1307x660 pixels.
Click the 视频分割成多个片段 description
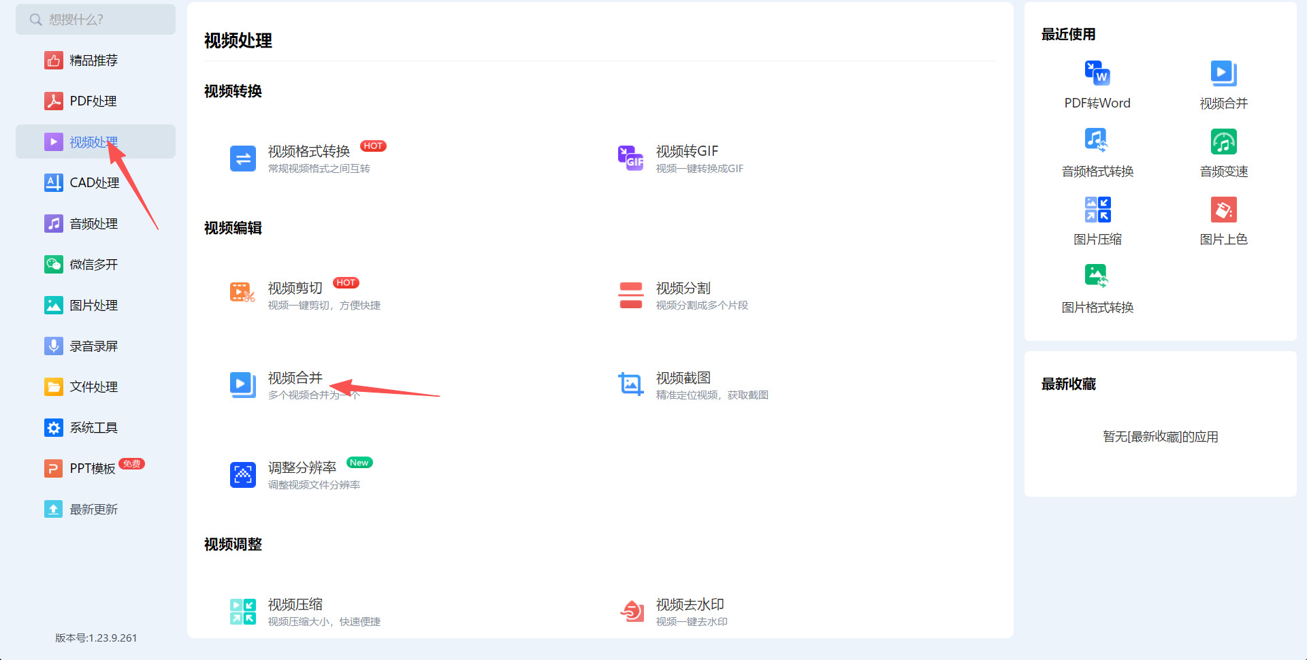tap(702, 306)
